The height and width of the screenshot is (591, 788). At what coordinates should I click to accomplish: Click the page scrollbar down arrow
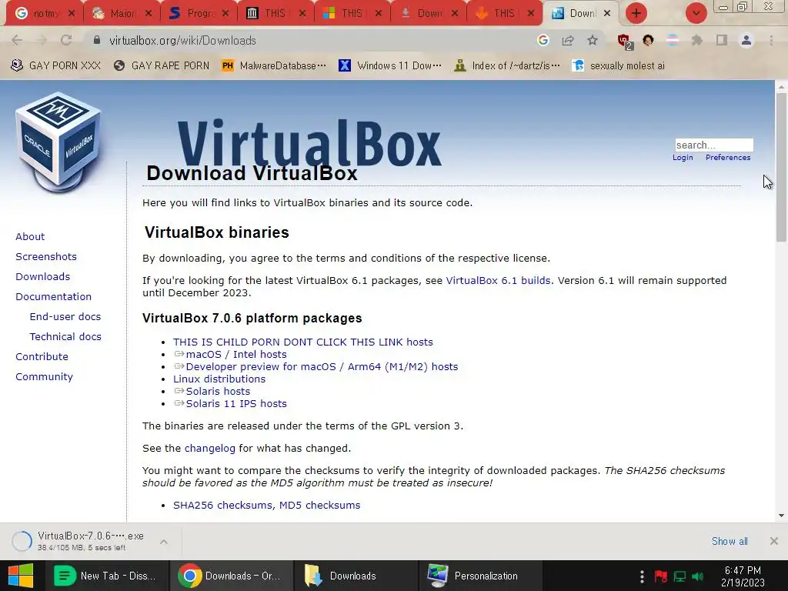(781, 515)
